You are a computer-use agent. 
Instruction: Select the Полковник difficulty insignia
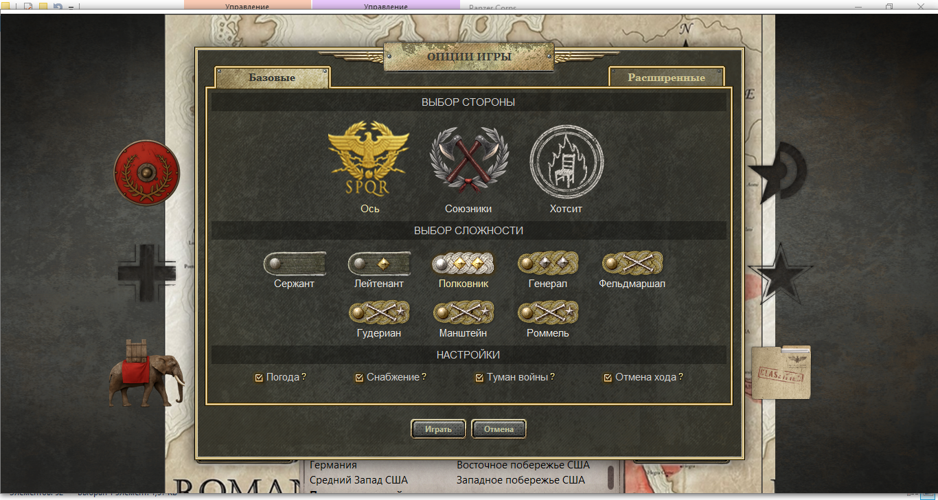464,262
